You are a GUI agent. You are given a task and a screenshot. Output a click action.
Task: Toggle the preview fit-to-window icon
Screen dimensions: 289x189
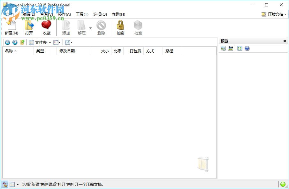pos(239,48)
